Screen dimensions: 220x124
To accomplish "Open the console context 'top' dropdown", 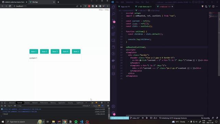I will click(x=10, y=106).
